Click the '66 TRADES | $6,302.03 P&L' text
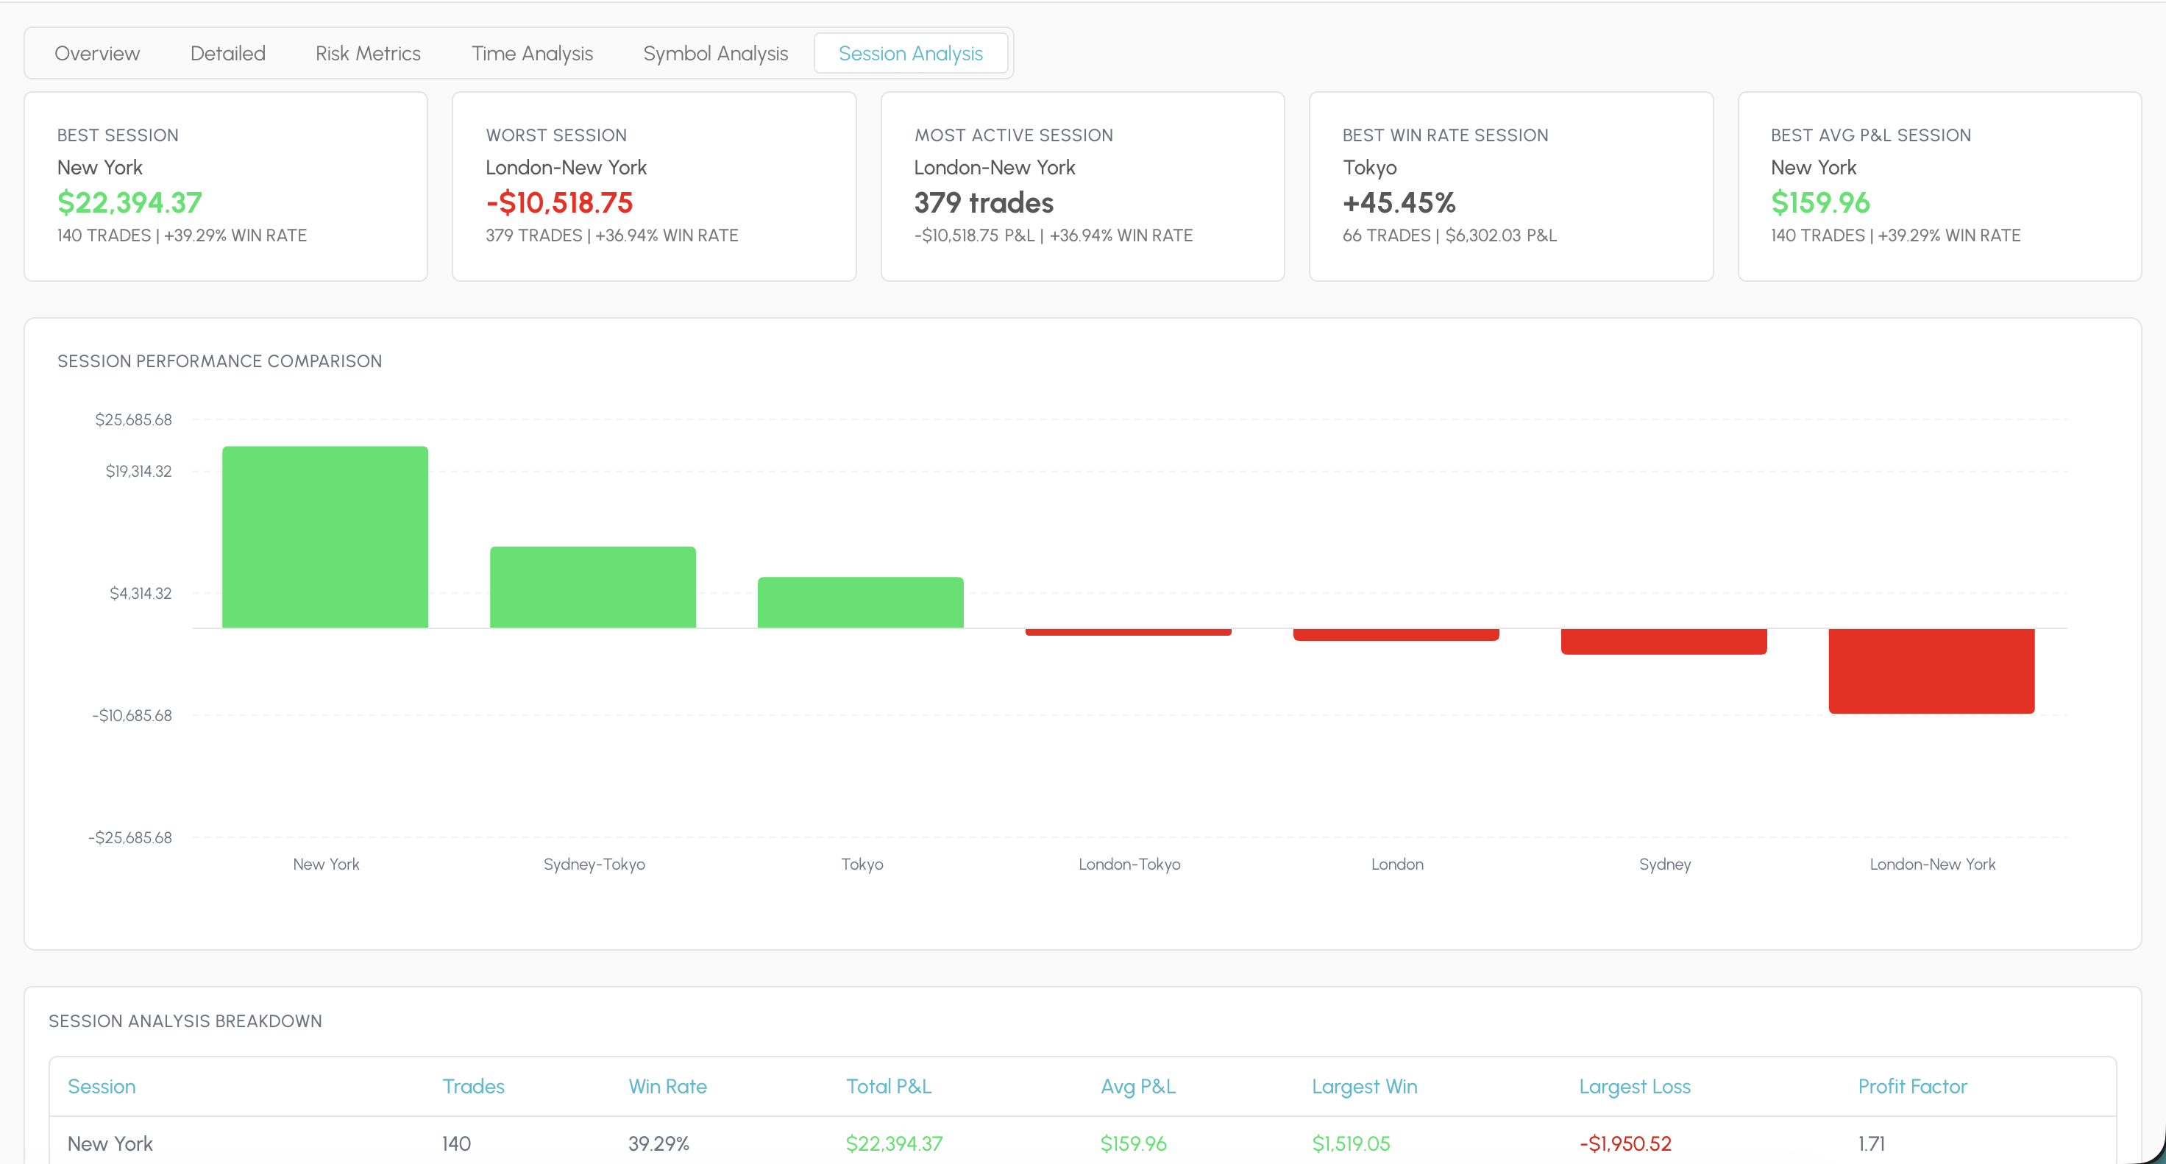2166x1164 pixels. pos(1449,235)
